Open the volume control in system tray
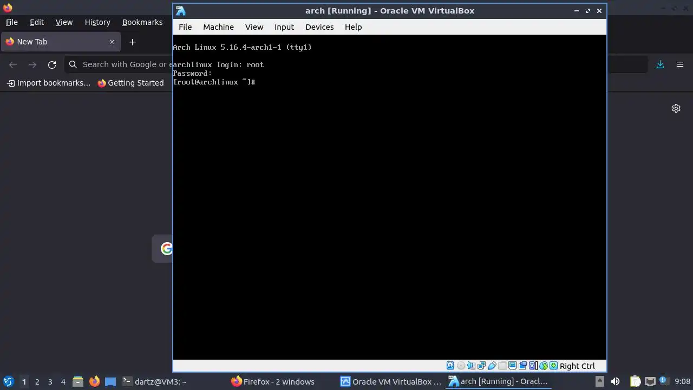 pos(615,381)
